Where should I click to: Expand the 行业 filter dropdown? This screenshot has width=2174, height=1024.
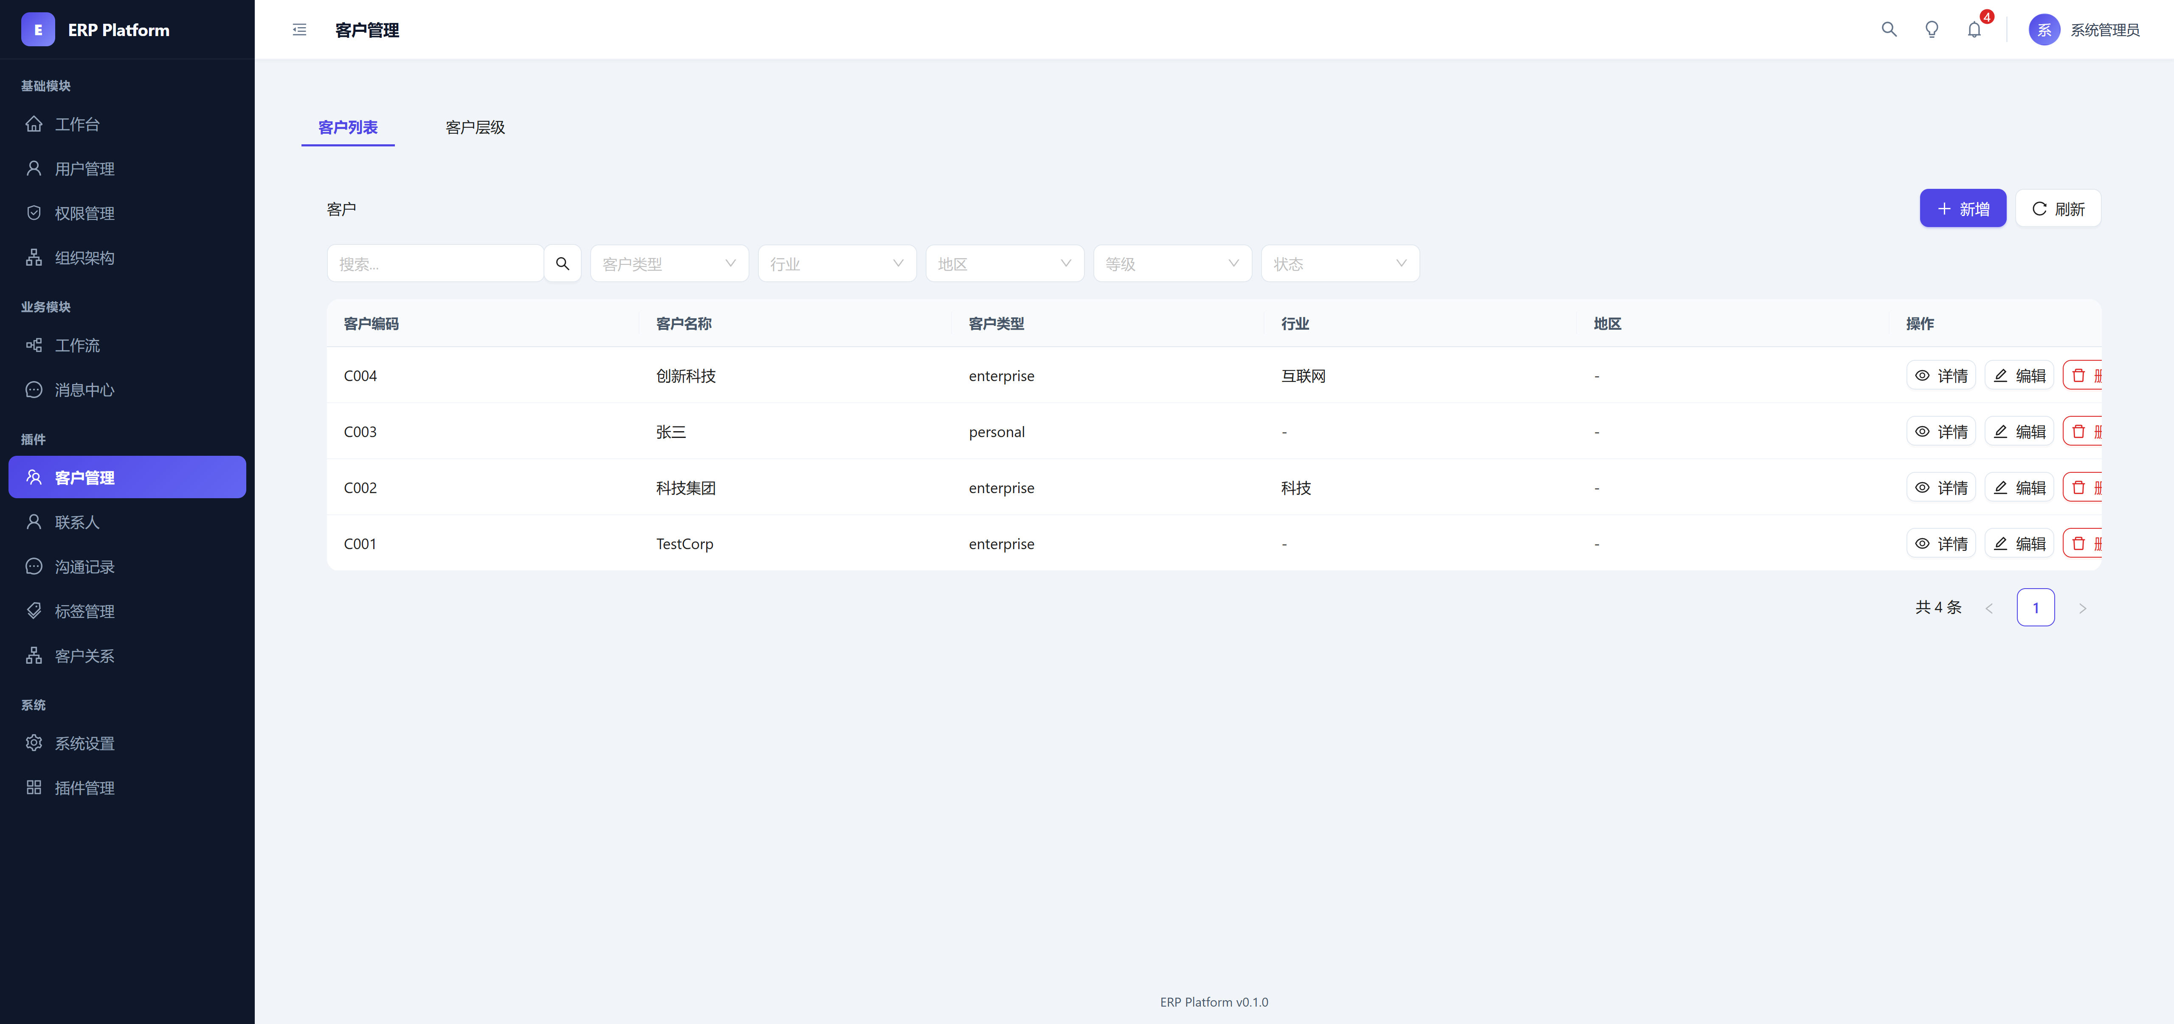836,264
